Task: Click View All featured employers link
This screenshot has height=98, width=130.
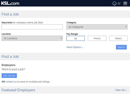Action: [x=121, y=90]
